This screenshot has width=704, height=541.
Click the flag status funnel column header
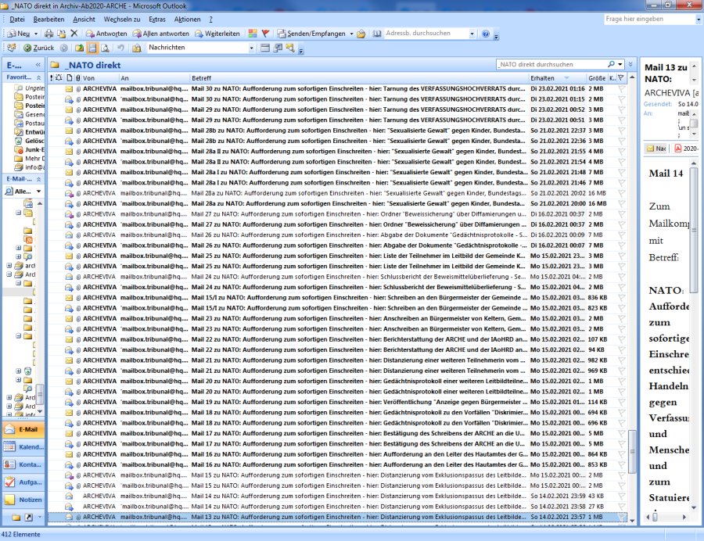[x=621, y=77]
